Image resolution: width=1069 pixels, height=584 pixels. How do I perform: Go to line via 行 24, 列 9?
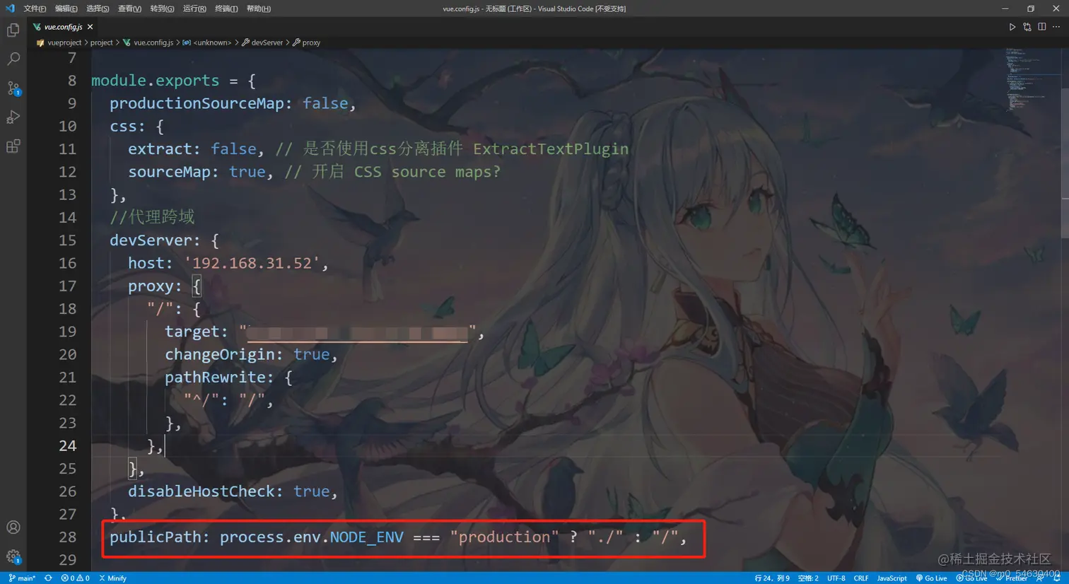[x=772, y=578]
